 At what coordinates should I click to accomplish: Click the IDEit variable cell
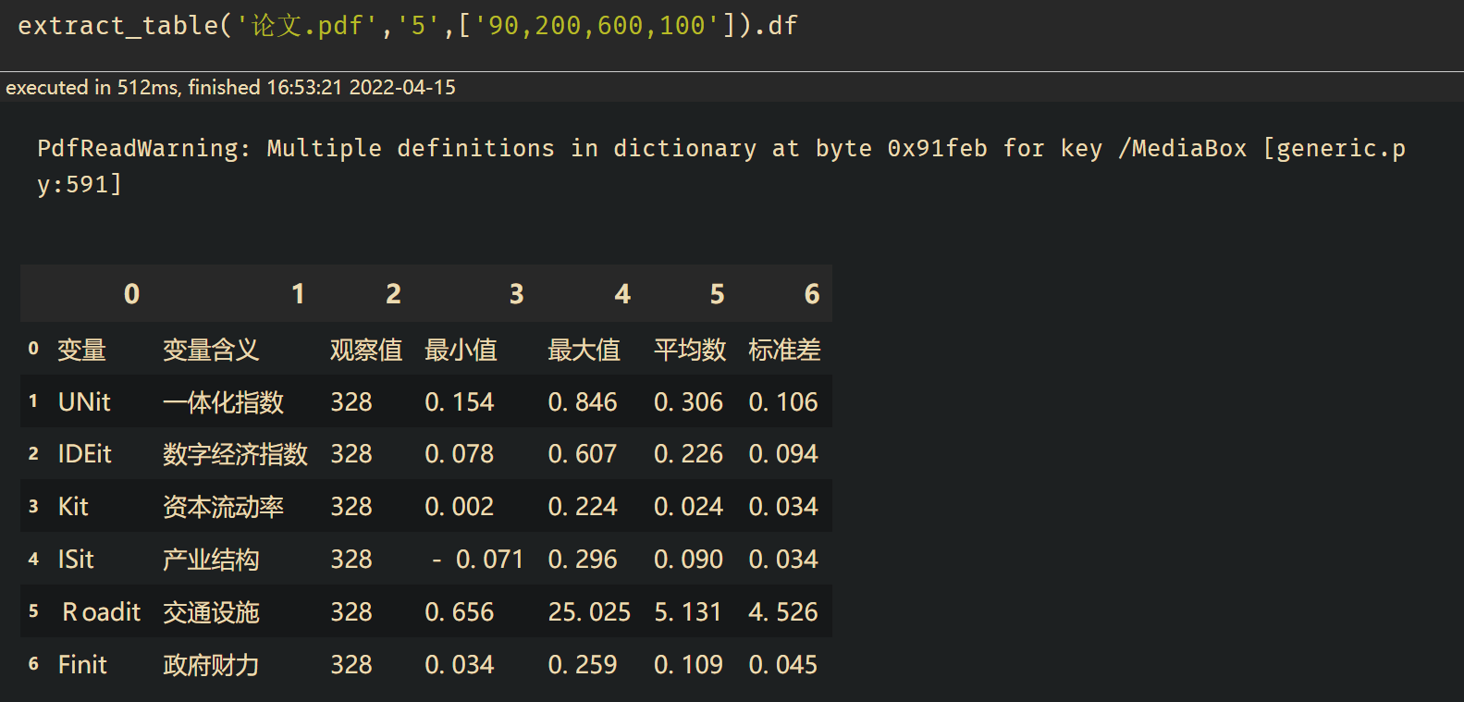84,454
